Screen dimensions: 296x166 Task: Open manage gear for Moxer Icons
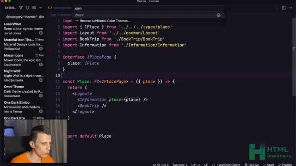pyautogui.click(x=41, y=65)
